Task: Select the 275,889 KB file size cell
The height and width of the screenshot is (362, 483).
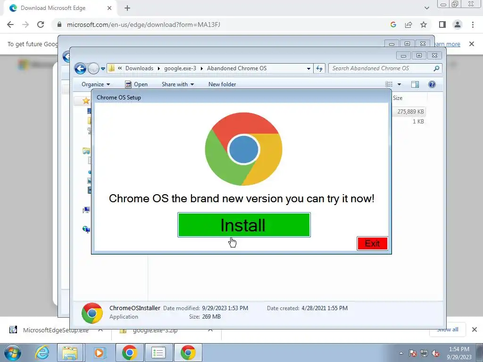Action: pyautogui.click(x=410, y=111)
